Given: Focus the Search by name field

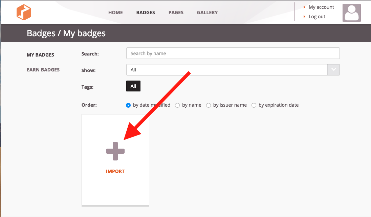Looking at the screenshot, I should [x=233, y=53].
